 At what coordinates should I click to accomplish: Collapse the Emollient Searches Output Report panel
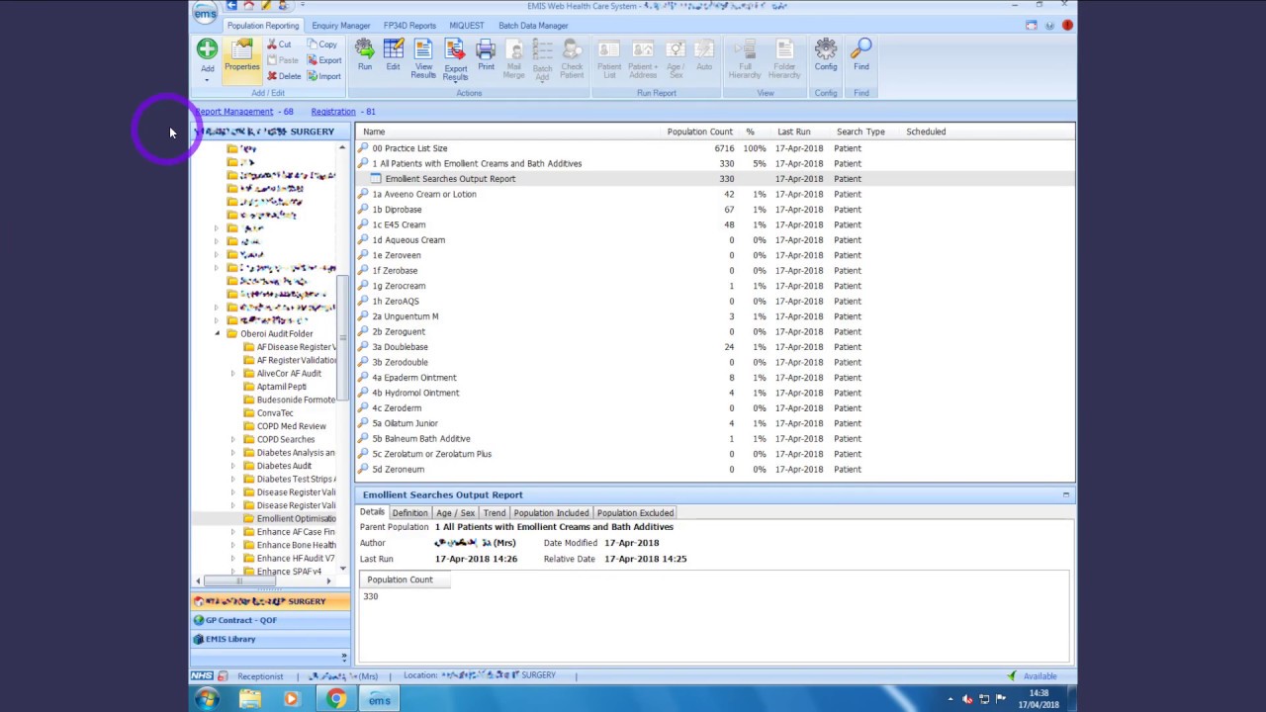tap(1066, 494)
